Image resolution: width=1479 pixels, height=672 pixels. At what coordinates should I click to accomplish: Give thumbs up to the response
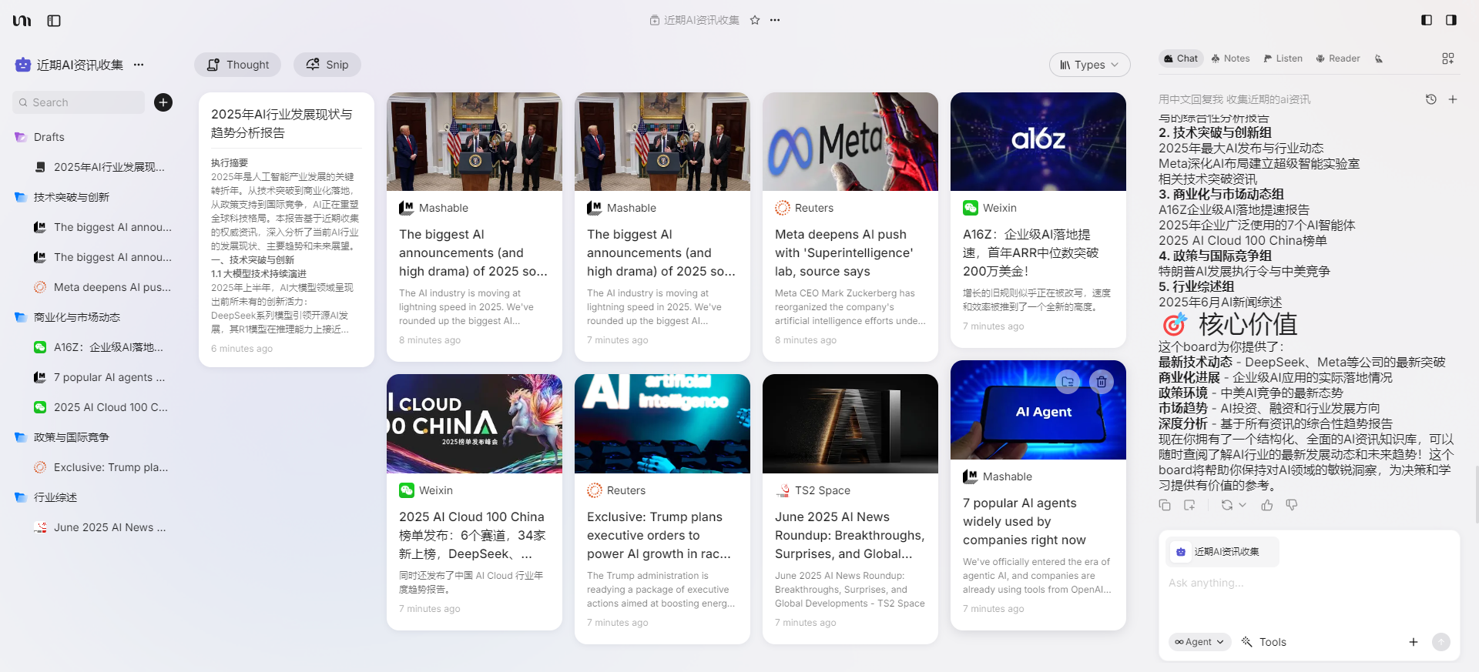coord(1267,505)
